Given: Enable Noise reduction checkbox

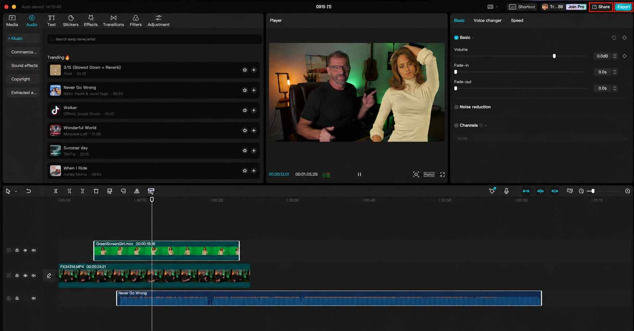Looking at the screenshot, I should 456,107.
